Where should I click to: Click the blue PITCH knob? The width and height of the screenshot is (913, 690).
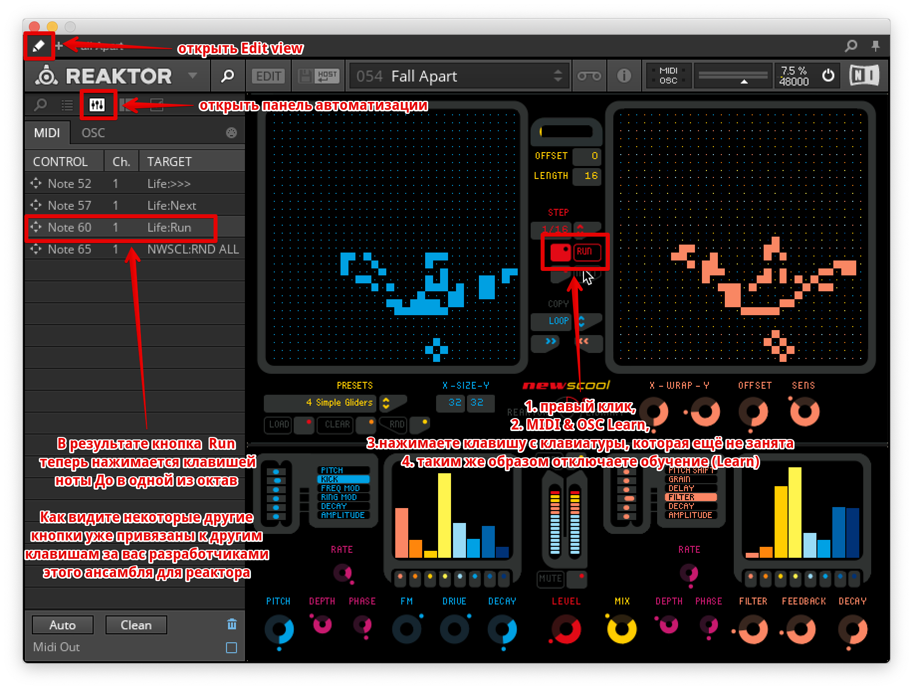tap(279, 629)
